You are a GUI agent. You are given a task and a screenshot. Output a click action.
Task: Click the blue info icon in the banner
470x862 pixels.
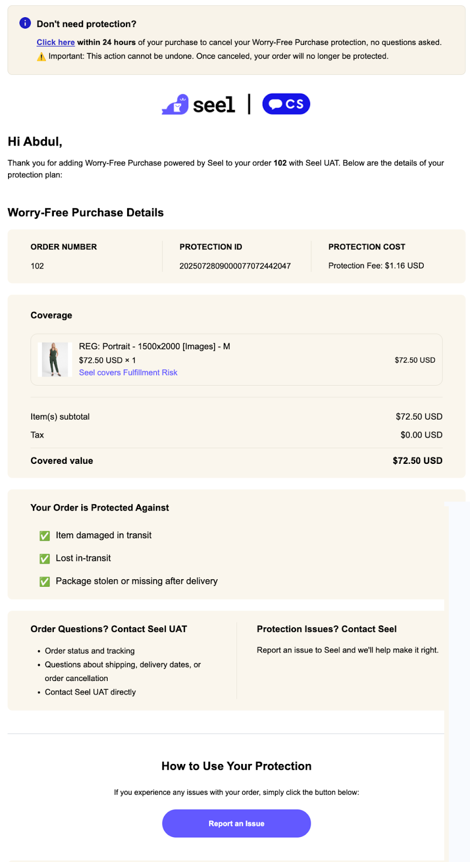click(25, 23)
